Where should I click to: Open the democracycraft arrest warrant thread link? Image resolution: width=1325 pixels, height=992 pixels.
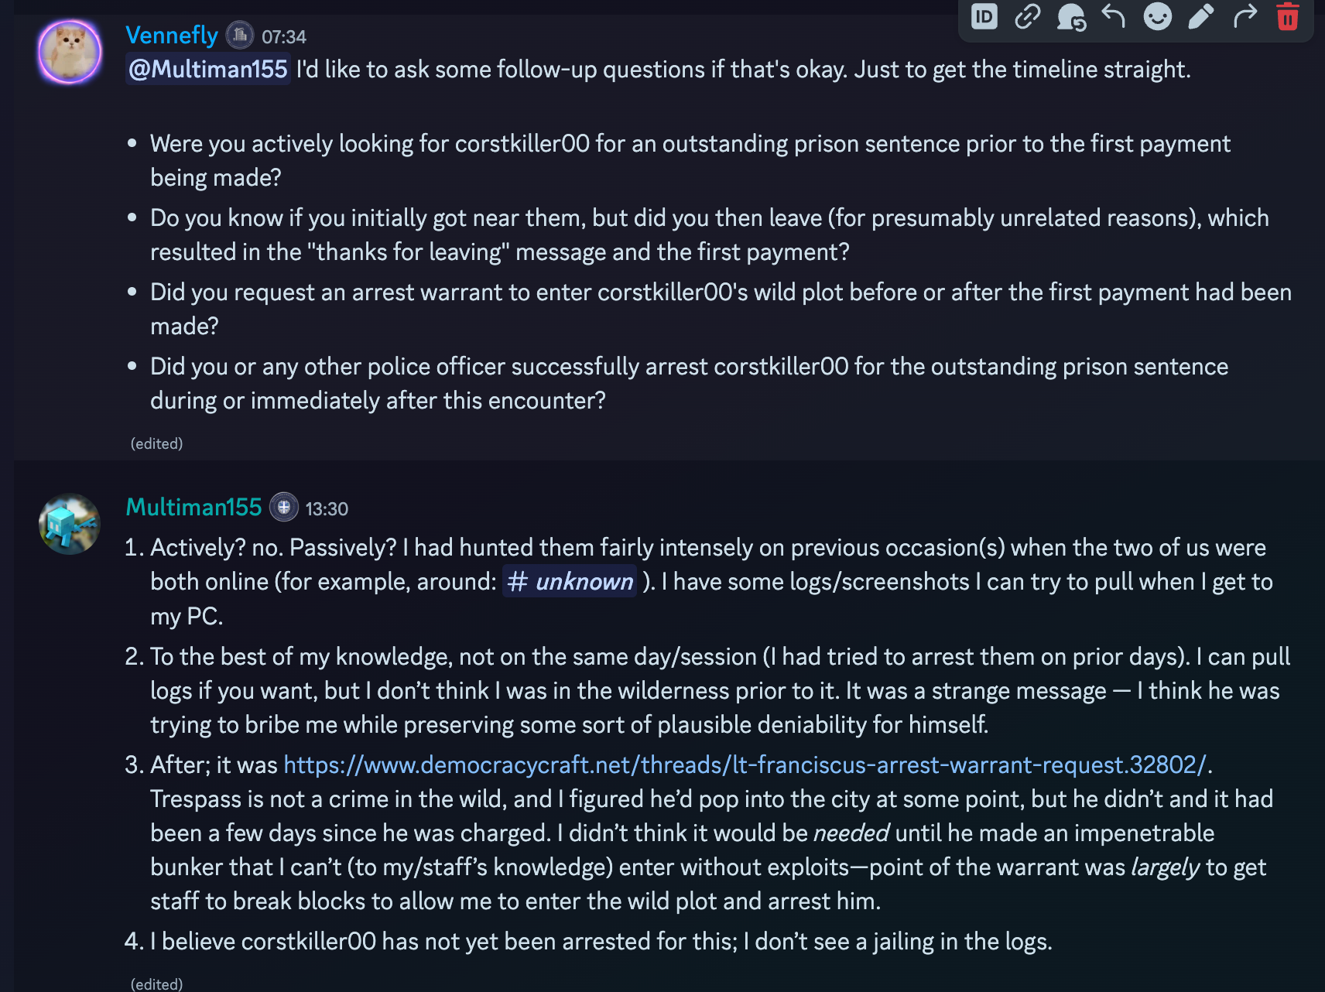point(745,765)
